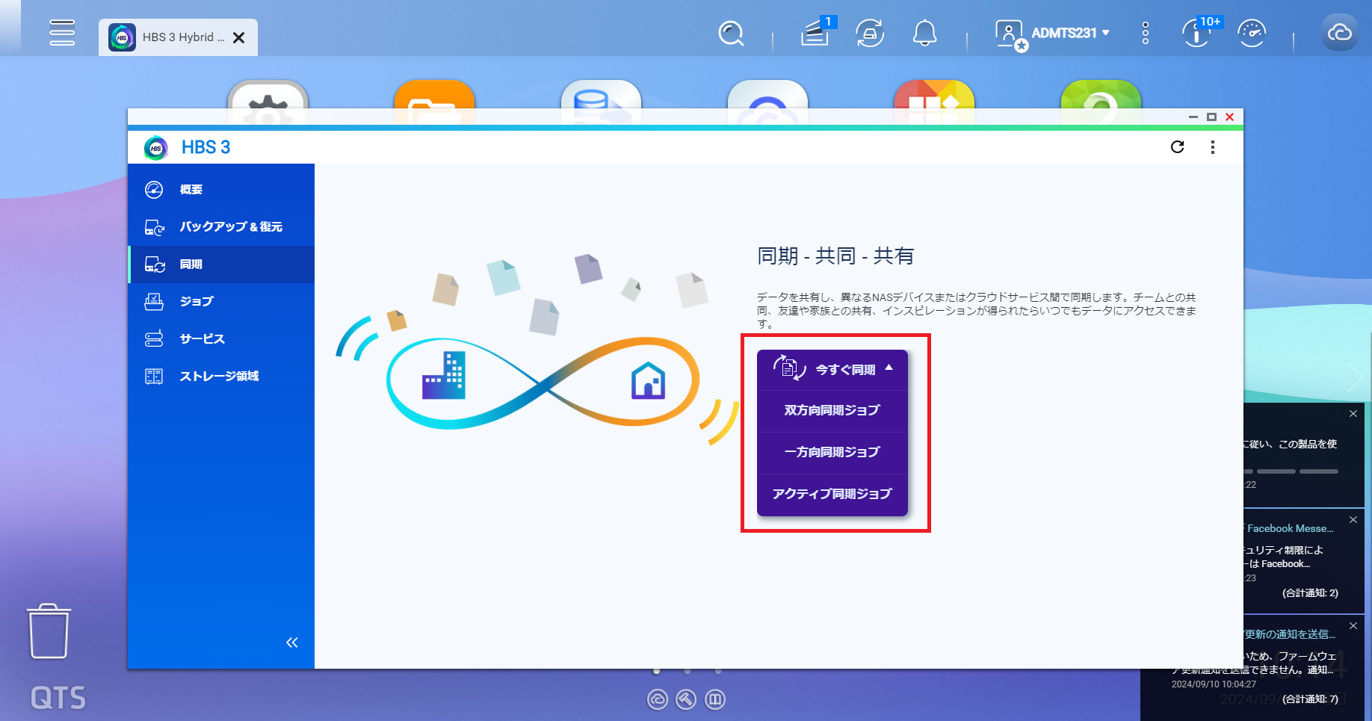The height and width of the screenshot is (721, 1372).
Task: Maximize the HBS 3 window
Action: pyautogui.click(x=1212, y=117)
